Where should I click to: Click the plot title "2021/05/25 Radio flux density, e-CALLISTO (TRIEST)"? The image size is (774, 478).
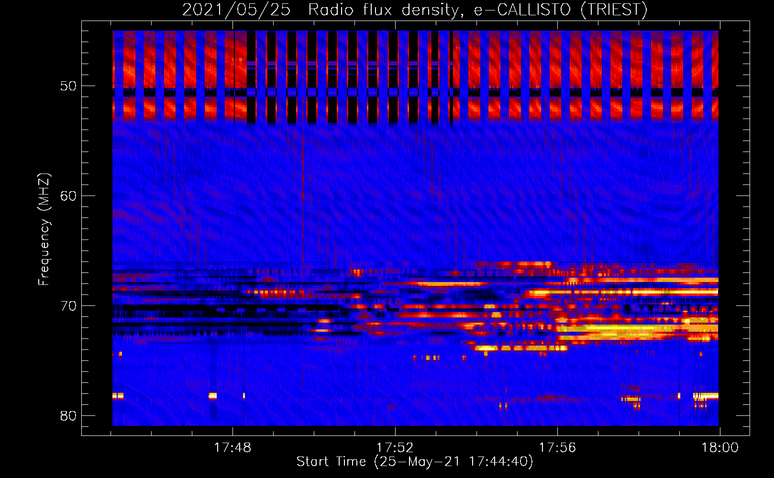pyautogui.click(x=415, y=10)
